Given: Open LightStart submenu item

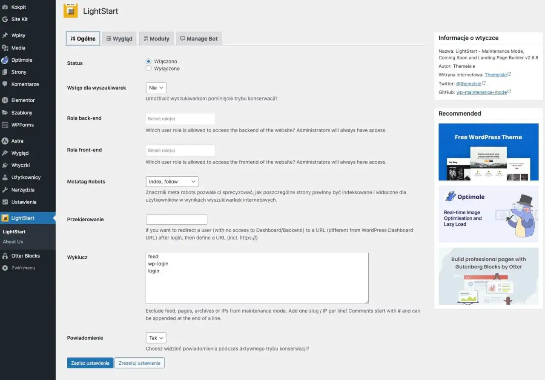Looking at the screenshot, I should pos(14,232).
